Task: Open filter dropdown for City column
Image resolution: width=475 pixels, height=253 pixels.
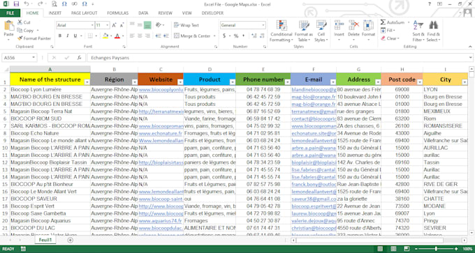Action: (x=465, y=82)
